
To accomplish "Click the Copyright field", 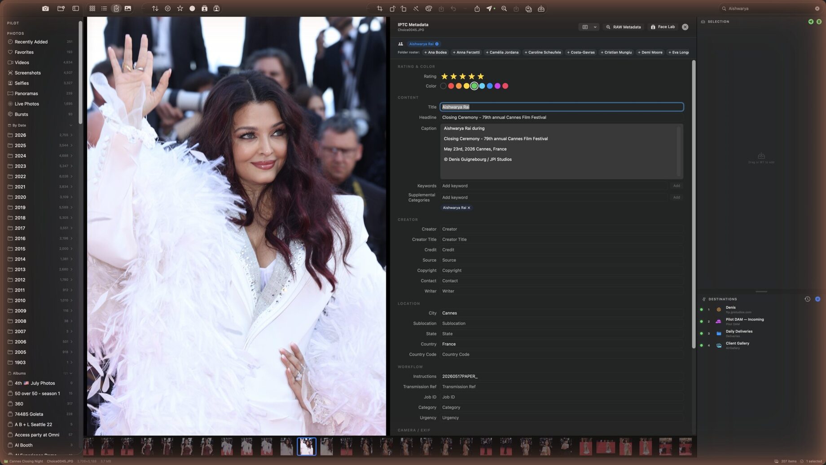I will tap(562, 271).
